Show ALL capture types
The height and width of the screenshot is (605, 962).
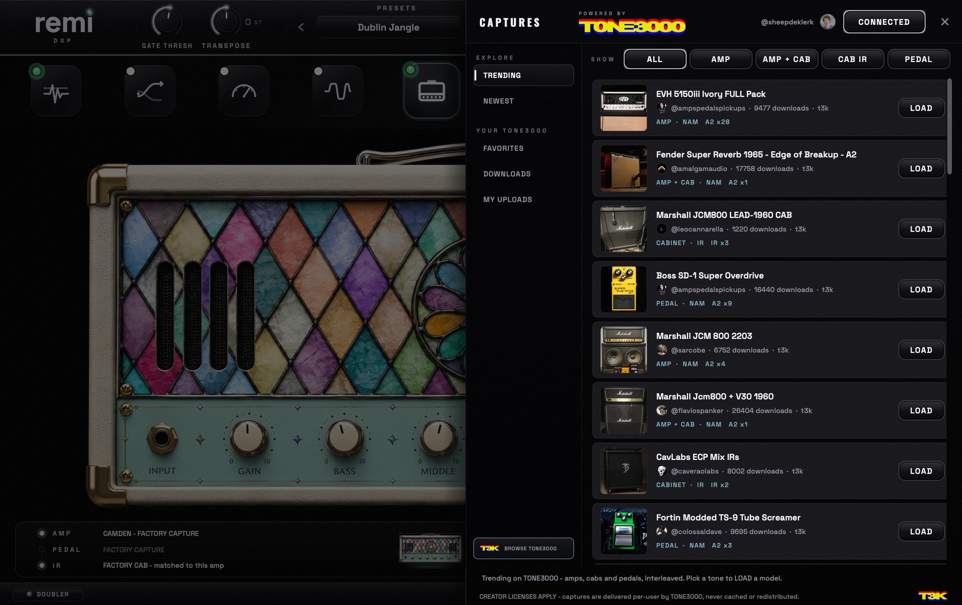click(655, 59)
